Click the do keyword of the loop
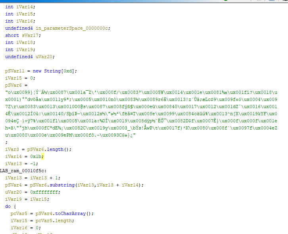Screen dimensions: 288x234 tap(8, 206)
